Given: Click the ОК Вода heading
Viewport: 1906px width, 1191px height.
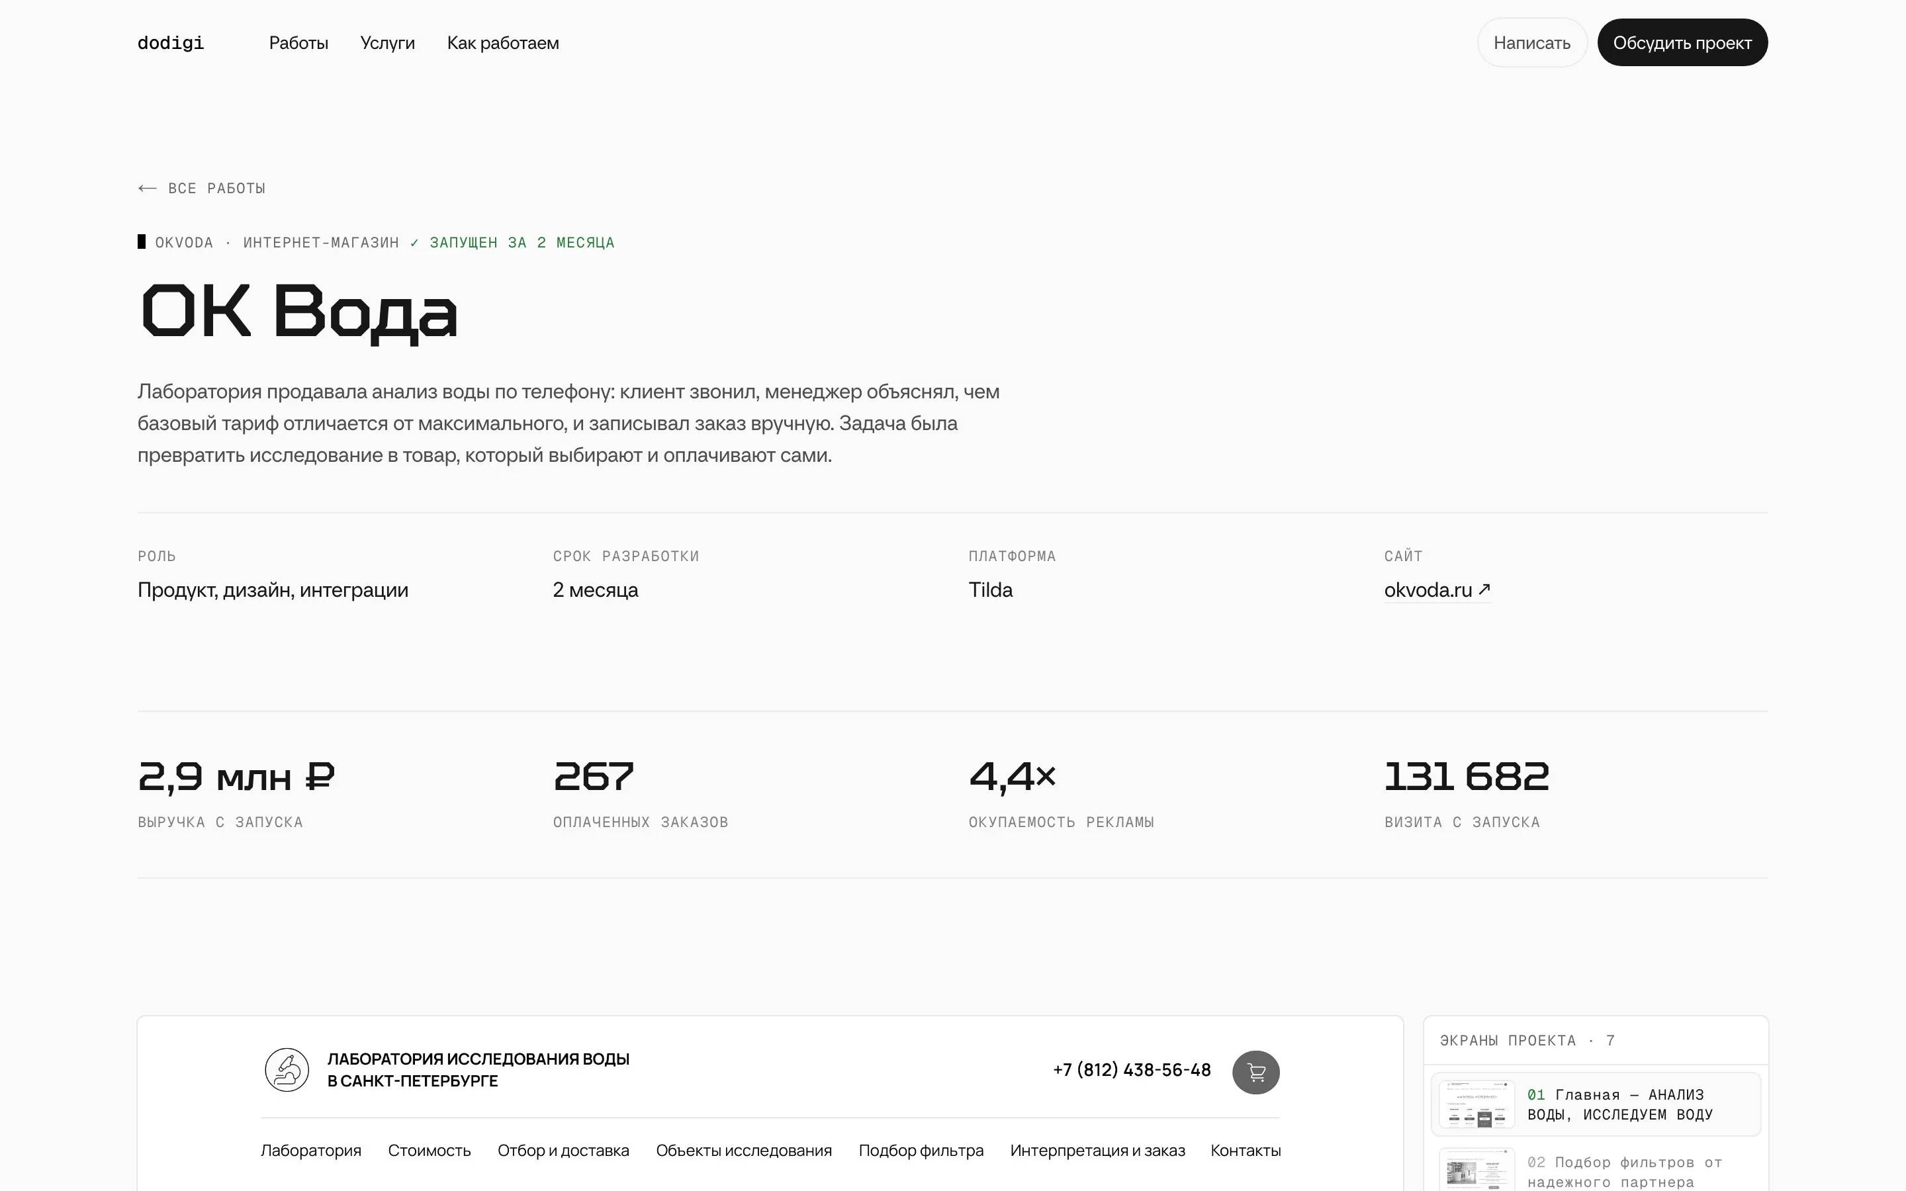Looking at the screenshot, I should pyautogui.click(x=298, y=313).
